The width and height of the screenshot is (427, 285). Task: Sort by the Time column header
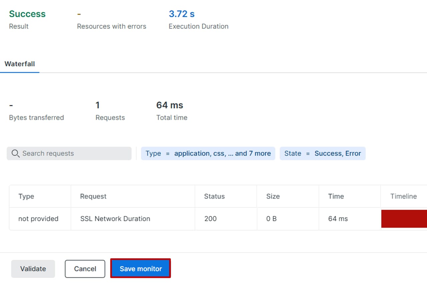click(336, 196)
